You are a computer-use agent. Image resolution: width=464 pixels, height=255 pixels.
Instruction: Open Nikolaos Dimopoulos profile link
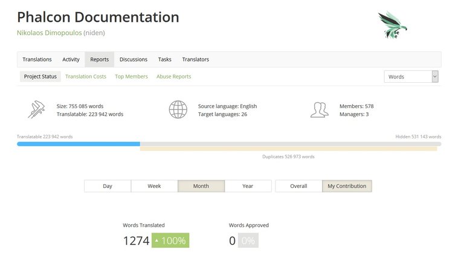pos(49,33)
